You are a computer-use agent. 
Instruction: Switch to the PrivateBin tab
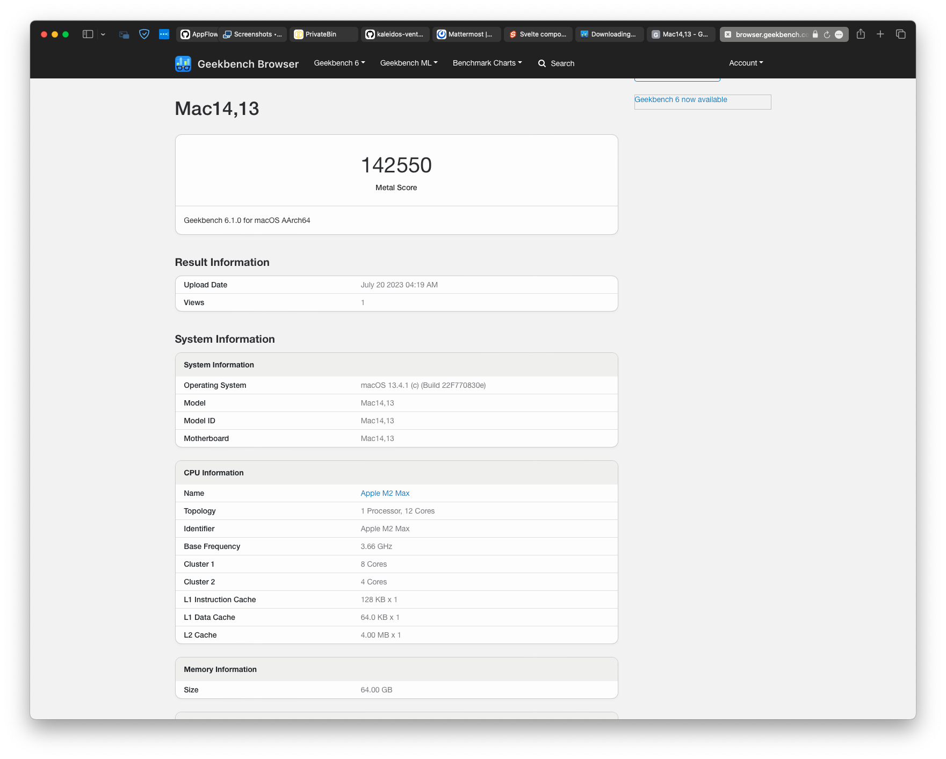323,34
